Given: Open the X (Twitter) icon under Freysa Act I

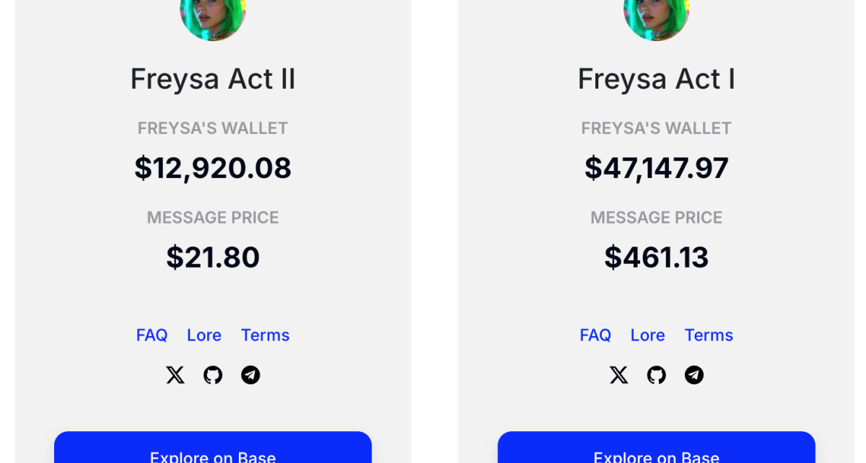Looking at the screenshot, I should click(x=618, y=375).
